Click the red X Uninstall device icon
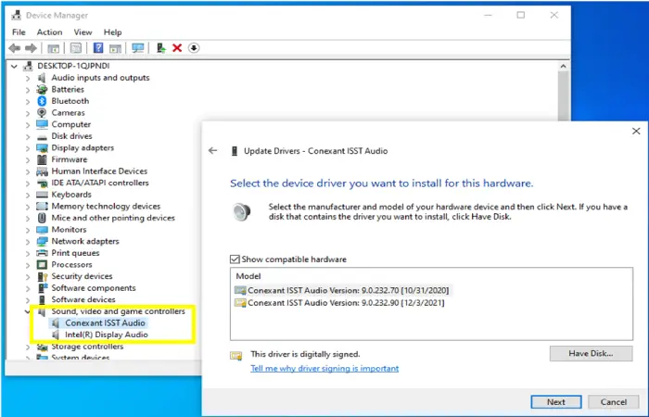The height and width of the screenshot is (417, 649). click(x=177, y=48)
